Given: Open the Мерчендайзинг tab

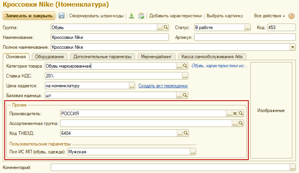Looking at the screenshot, I should [156, 57].
